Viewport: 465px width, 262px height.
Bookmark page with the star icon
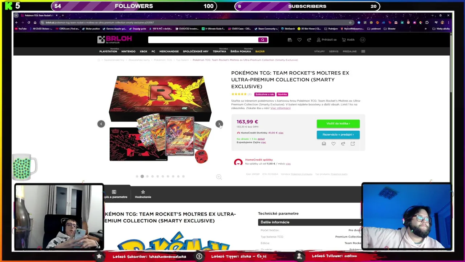[x=350, y=23]
